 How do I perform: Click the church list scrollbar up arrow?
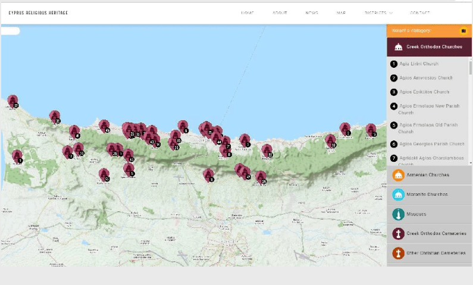coord(470,59)
